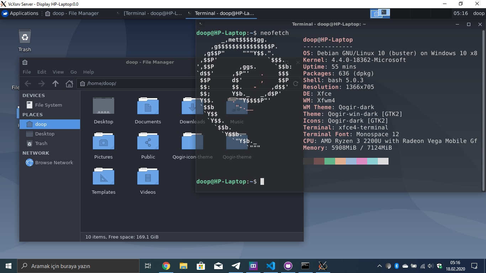Click the doop user button in Xfce panel
This screenshot has height=273, width=486.
(x=479, y=13)
